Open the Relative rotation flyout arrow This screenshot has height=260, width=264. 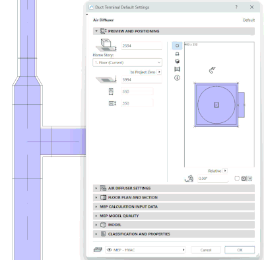(x=225, y=171)
